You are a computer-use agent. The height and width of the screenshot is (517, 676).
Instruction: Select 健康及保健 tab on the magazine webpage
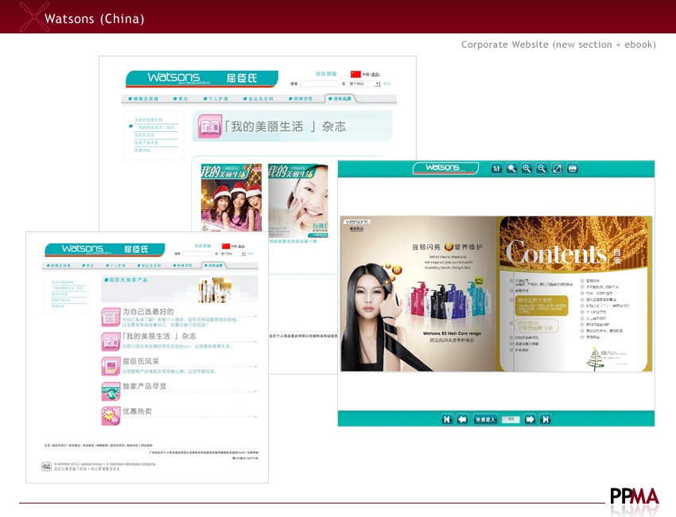143,99
